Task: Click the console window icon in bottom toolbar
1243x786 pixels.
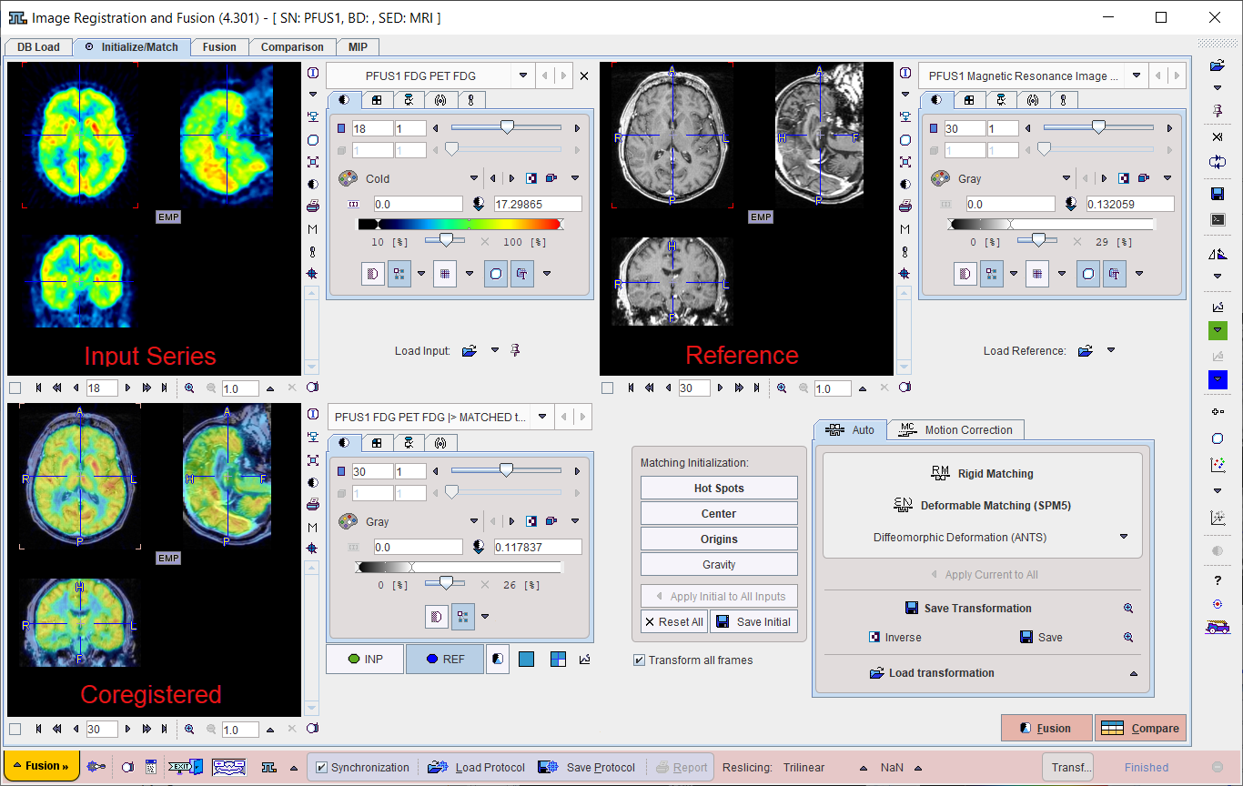Action: click(151, 767)
